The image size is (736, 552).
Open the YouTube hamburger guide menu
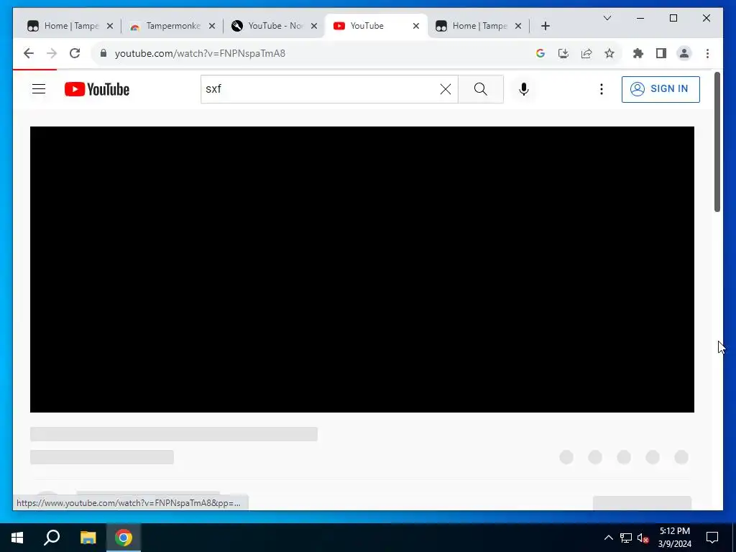[x=39, y=89]
